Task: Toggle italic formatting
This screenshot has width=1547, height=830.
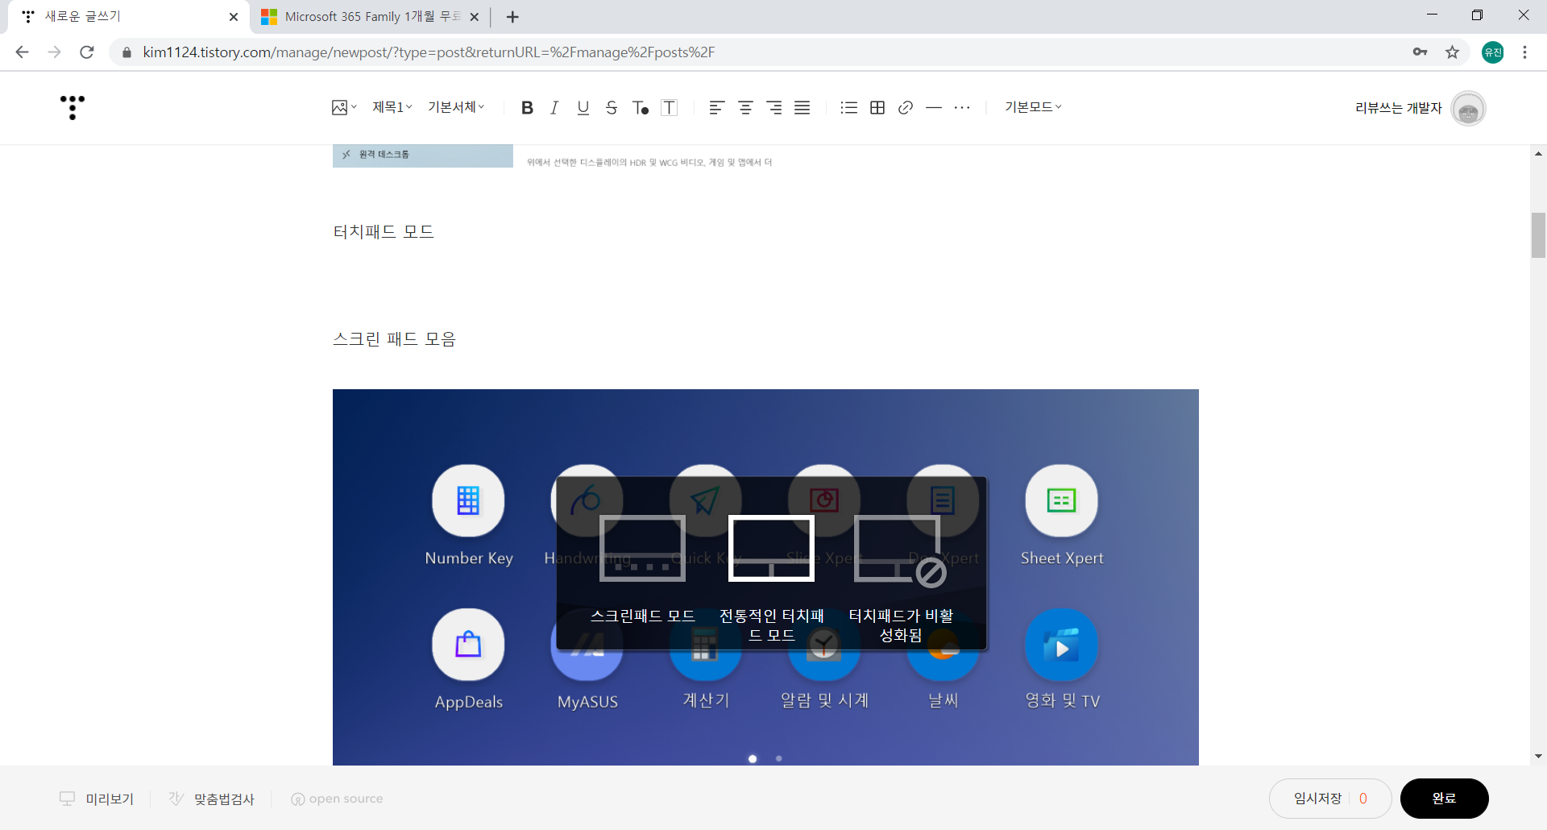Action: (x=554, y=107)
